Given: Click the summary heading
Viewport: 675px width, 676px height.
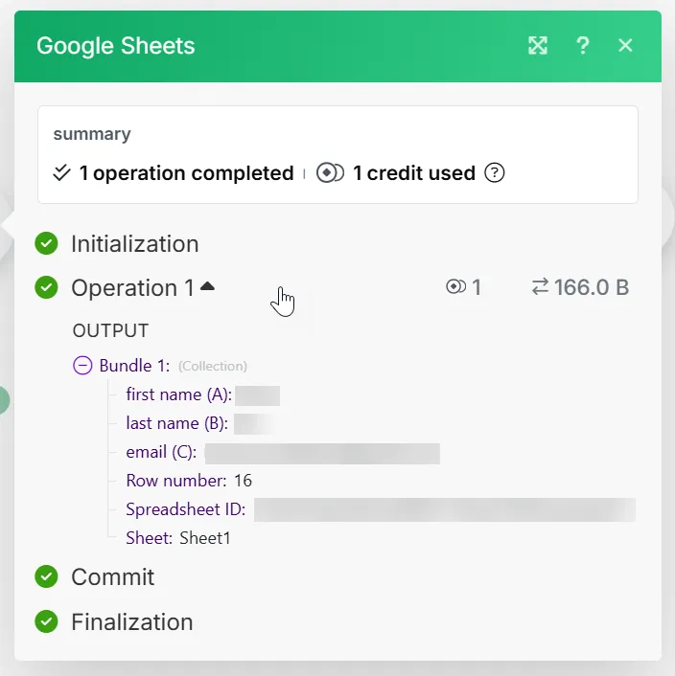Looking at the screenshot, I should 92,134.
